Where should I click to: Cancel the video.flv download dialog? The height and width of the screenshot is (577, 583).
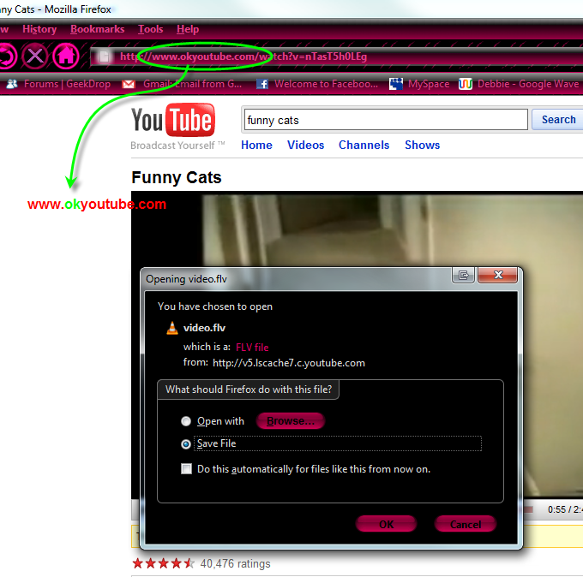(465, 524)
